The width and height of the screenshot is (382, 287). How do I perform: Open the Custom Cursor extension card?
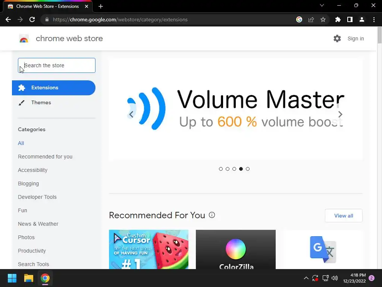click(x=148, y=249)
